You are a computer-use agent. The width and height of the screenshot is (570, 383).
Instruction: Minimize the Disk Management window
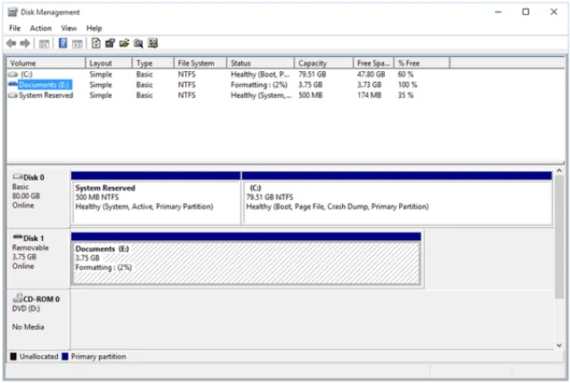pyautogui.click(x=498, y=12)
